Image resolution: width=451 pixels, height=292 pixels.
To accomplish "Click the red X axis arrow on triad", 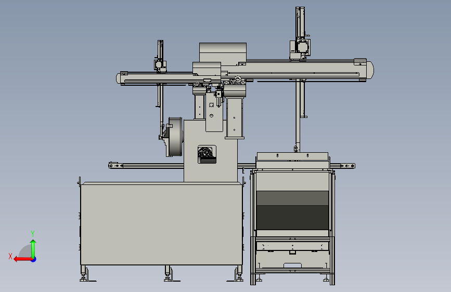I will click(x=23, y=259).
